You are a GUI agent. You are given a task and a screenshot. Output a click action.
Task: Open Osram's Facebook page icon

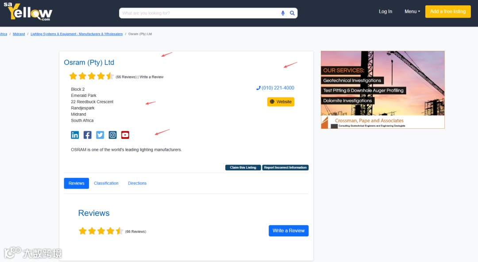(x=88, y=135)
